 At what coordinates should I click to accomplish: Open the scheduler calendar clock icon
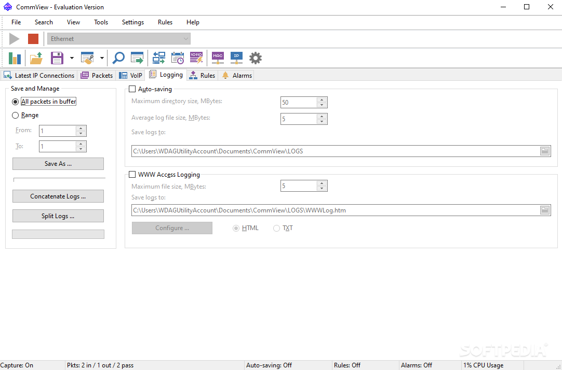[178, 58]
